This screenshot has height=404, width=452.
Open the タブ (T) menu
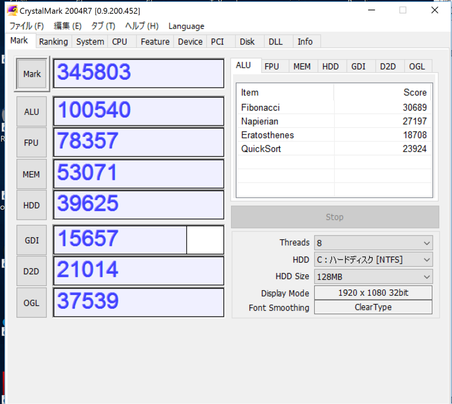click(x=103, y=26)
